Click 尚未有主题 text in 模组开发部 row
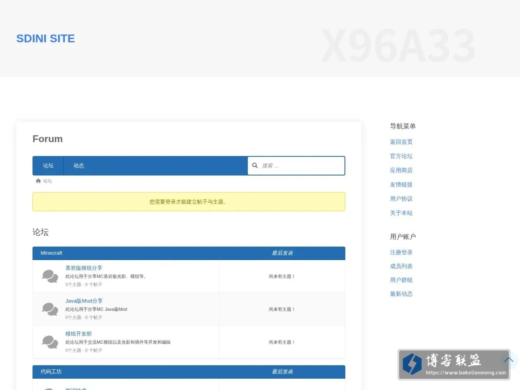Viewport: 520px width, 390px height. [x=282, y=342]
